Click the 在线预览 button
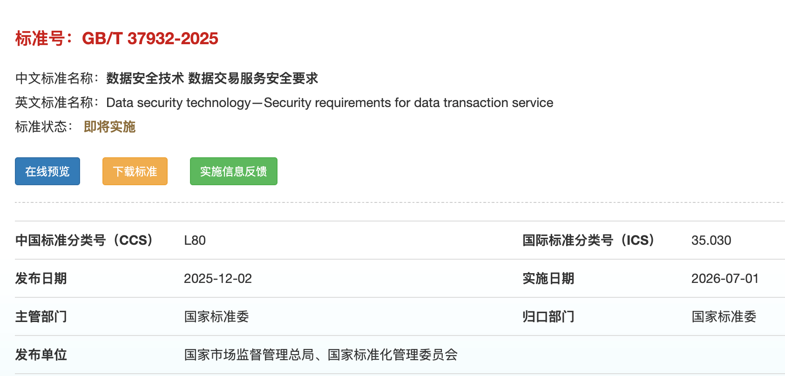This screenshot has height=376, width=785. point(47,171)
